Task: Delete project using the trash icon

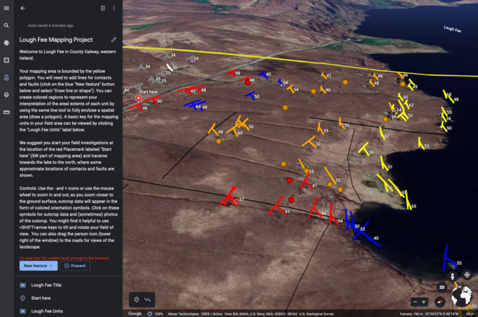Action: [103, 8]
